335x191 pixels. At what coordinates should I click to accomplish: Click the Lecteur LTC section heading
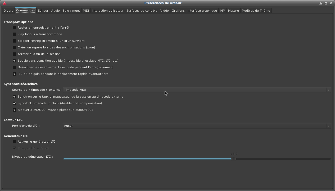click(x=13, y=120)
